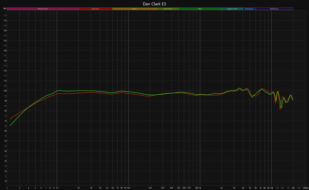Click the 2k frequency axis label
The width and height of the screenshot is (309, 190).
(x=221, y=188)
